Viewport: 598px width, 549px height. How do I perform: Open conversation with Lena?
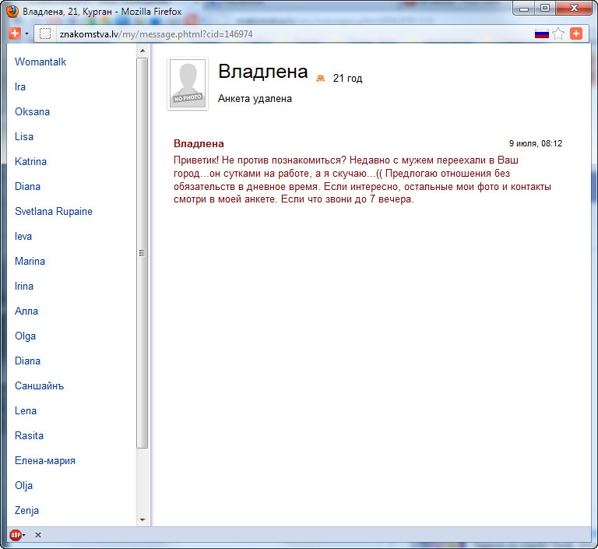pos(26,411)
